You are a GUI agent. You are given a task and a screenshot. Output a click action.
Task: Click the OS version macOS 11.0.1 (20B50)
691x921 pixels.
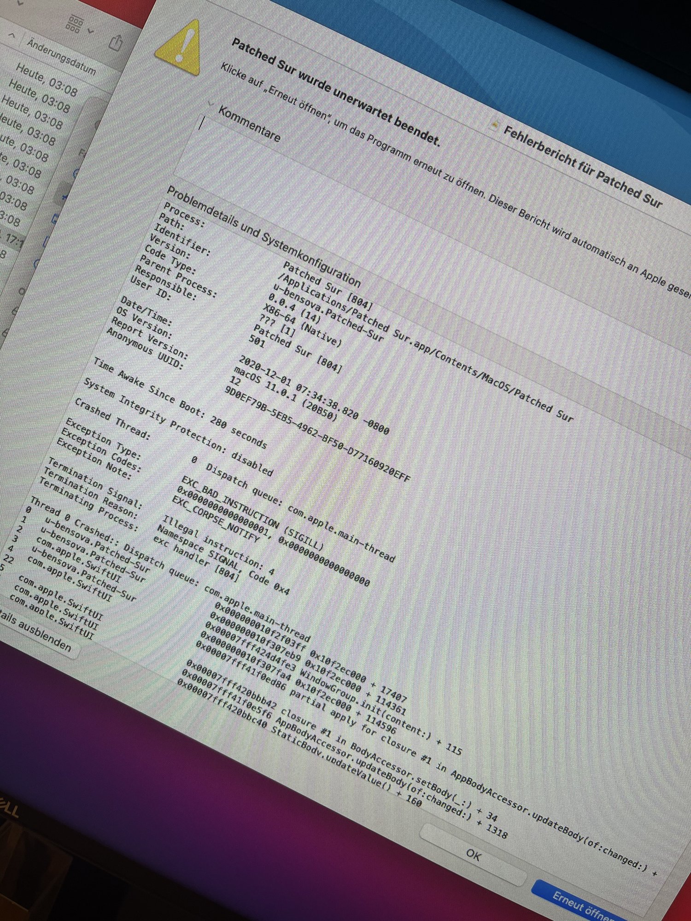point(286,395)
